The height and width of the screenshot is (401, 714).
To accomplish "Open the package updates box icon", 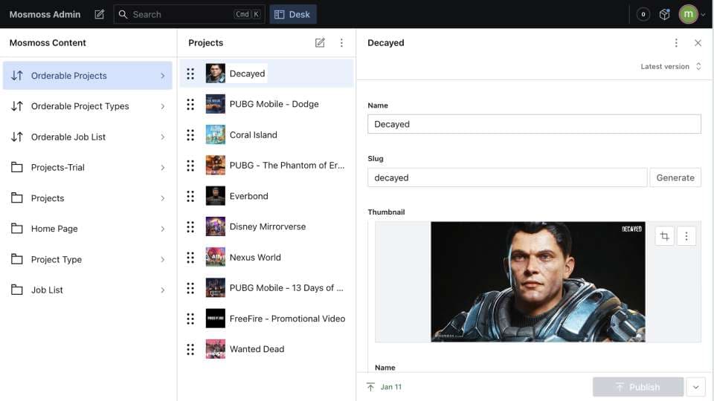I will [x=664, y=15].
